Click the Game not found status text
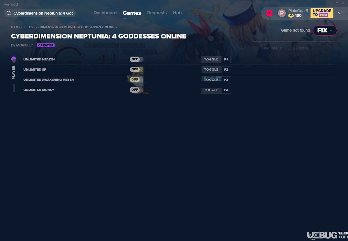Viewport: 348px width, 241px height. pos(295,31)
